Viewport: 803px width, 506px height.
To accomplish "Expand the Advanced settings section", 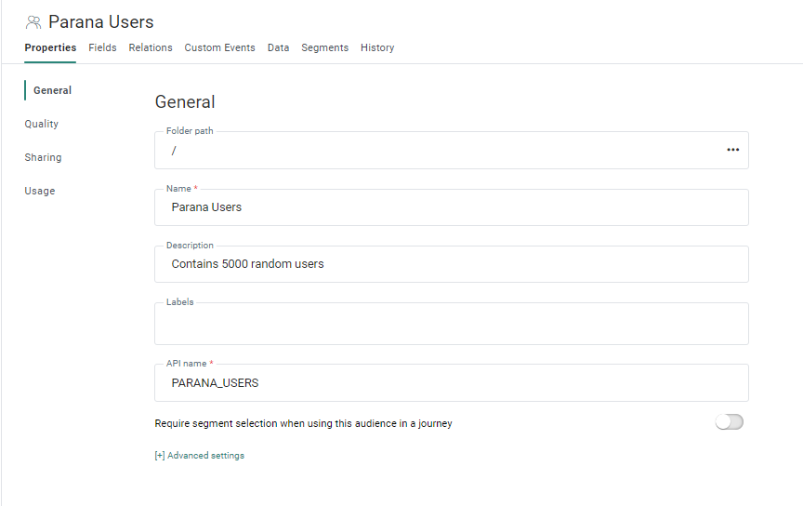I will pyautogui.click(x=199, y=456).
